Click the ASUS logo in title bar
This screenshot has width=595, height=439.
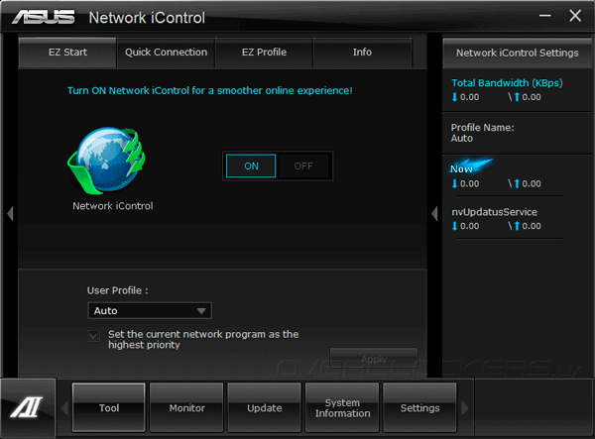[x=44, y=17]
